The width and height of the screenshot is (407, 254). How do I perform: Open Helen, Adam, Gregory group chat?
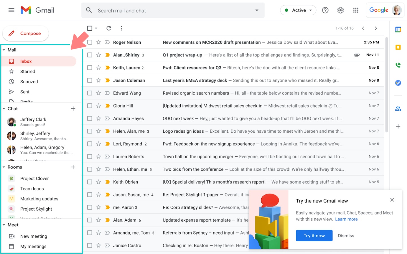(39, 150)
